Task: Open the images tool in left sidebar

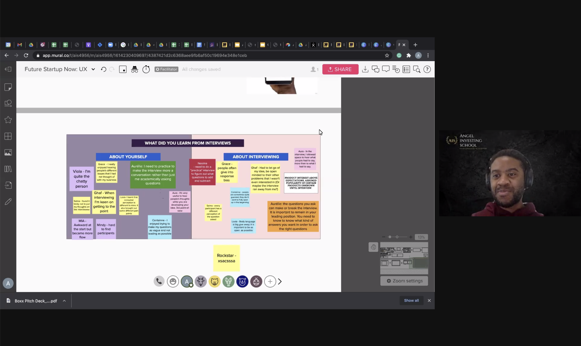Action: (8, 153)
